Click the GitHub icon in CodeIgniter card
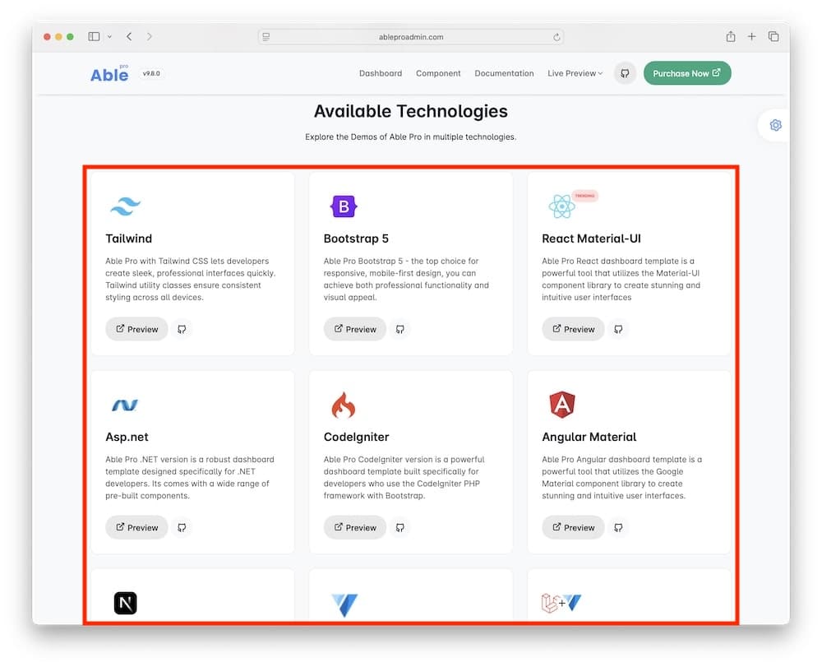 (x=400, y=527)
